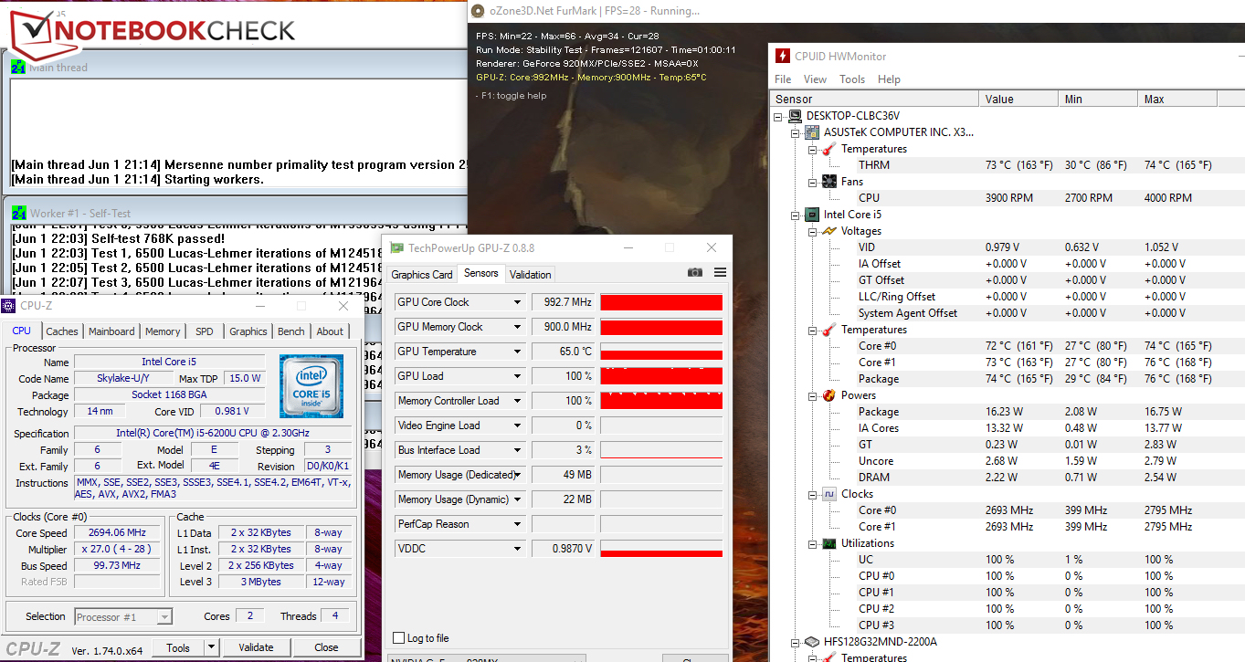Open the File menu in HWMonitor

pyautogui.click(x=783, y=79)
